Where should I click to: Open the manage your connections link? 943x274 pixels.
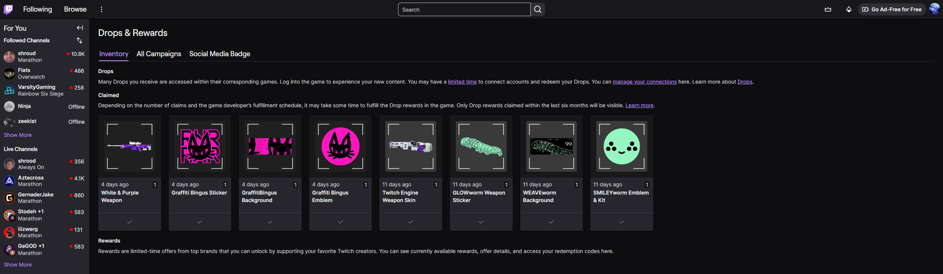point(644,82)
